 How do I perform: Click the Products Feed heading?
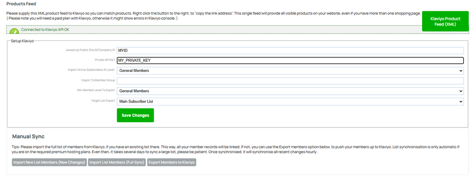point(21,4)
